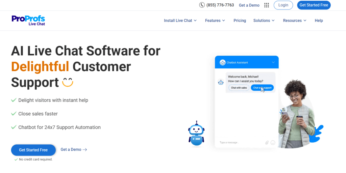Open the Resources dropdown menu

[295, 21]
